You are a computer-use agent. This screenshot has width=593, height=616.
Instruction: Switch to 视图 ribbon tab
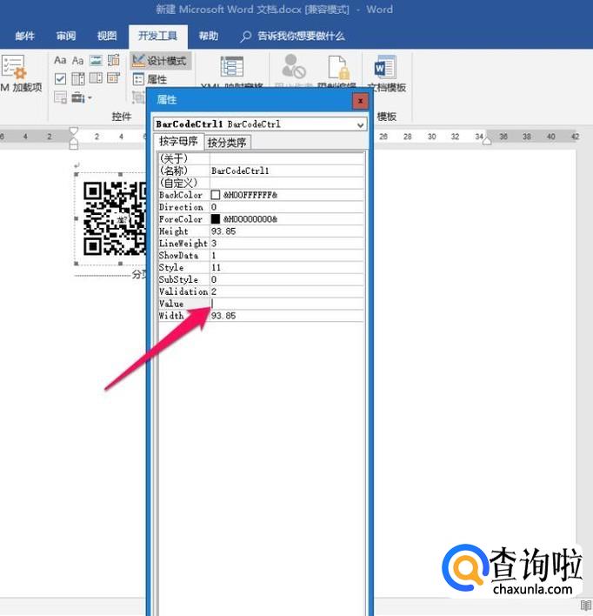coord(107,37)
